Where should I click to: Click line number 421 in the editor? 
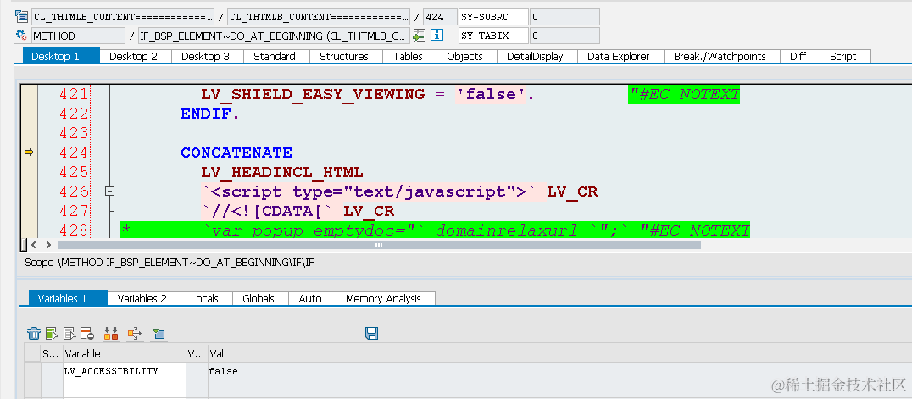(74, 94)
